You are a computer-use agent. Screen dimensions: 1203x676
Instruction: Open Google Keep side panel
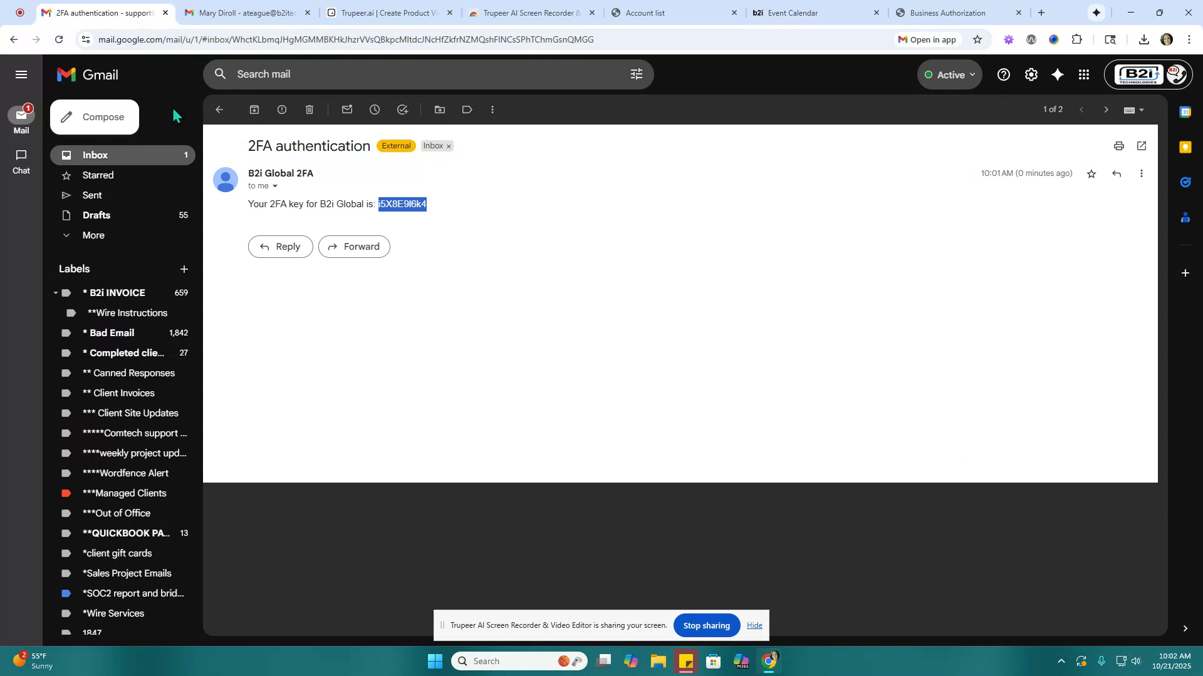tap(1185, 146)
